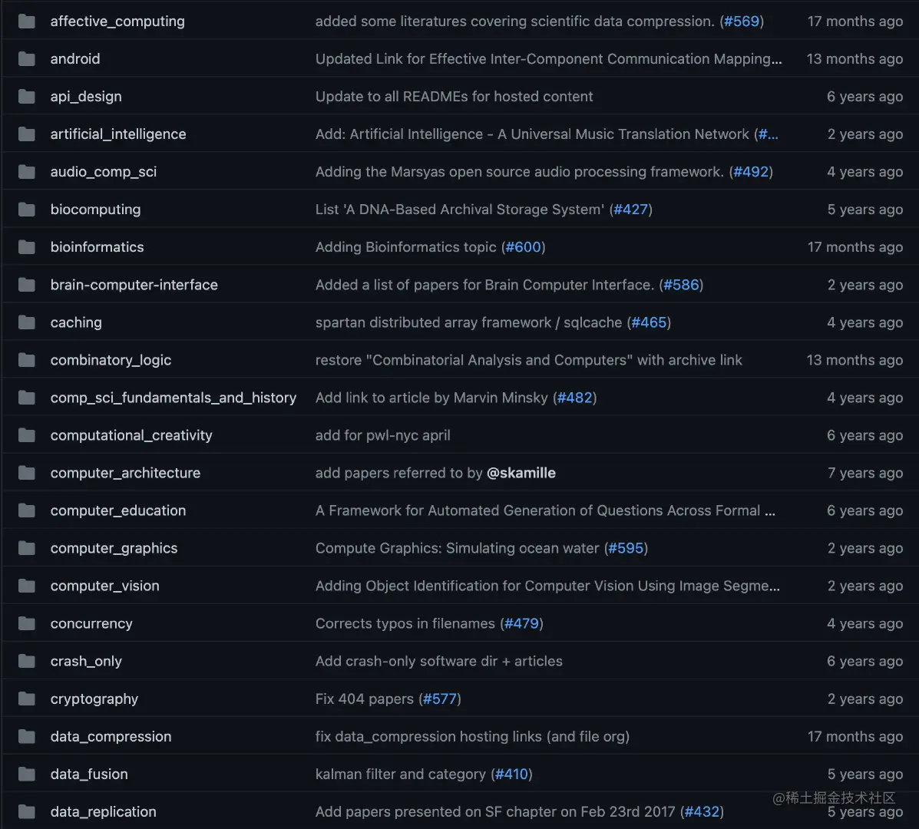919x829 pixels.
Task: Open pull request #482 link
Action: (574, 398)
